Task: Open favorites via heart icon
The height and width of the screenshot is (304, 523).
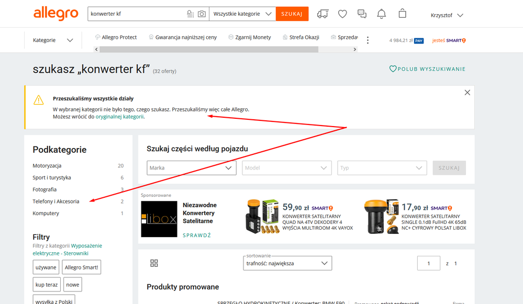Action: point(342,14)
